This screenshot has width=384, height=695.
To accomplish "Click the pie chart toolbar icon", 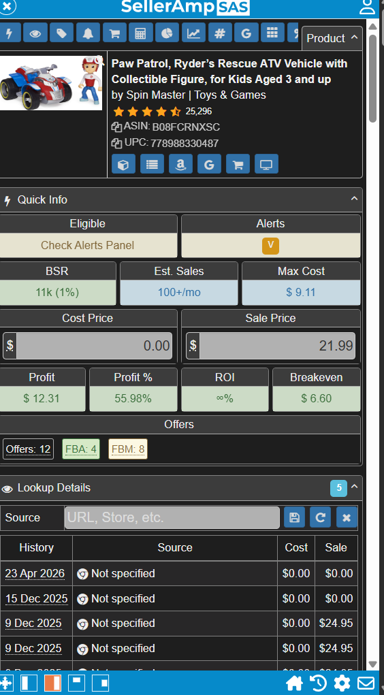I will coord(167,33).
